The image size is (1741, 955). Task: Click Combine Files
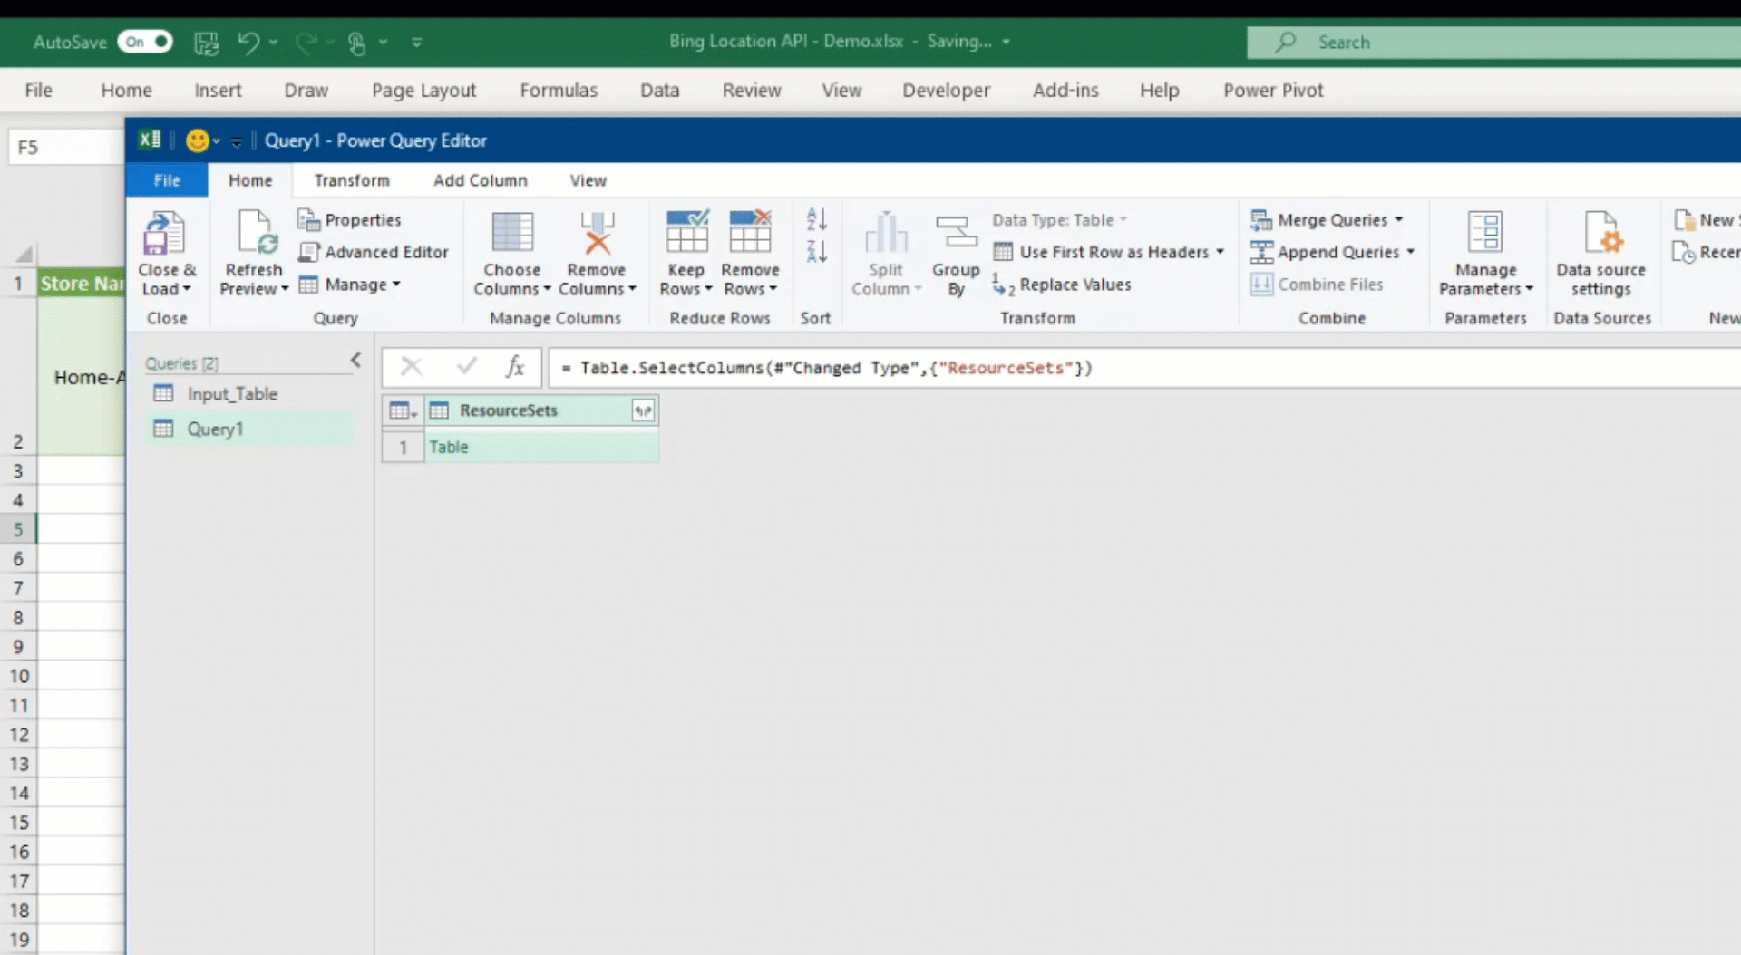coord(1317,285)
